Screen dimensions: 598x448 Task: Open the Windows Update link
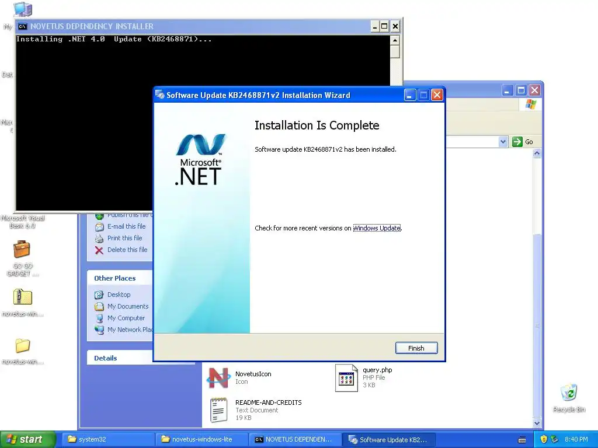point(377,228)
